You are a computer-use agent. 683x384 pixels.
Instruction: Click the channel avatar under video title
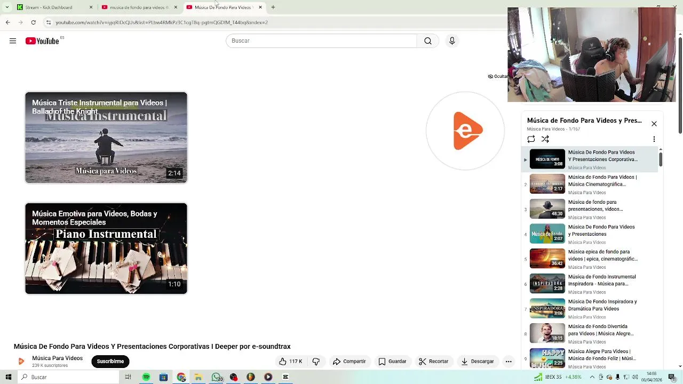(x=21, y=361)
